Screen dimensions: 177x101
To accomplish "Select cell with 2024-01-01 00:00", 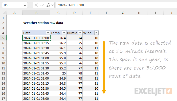I will 36,38.
